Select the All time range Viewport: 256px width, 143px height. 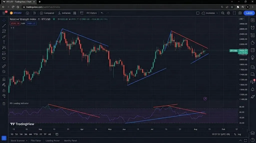point(50,134)
